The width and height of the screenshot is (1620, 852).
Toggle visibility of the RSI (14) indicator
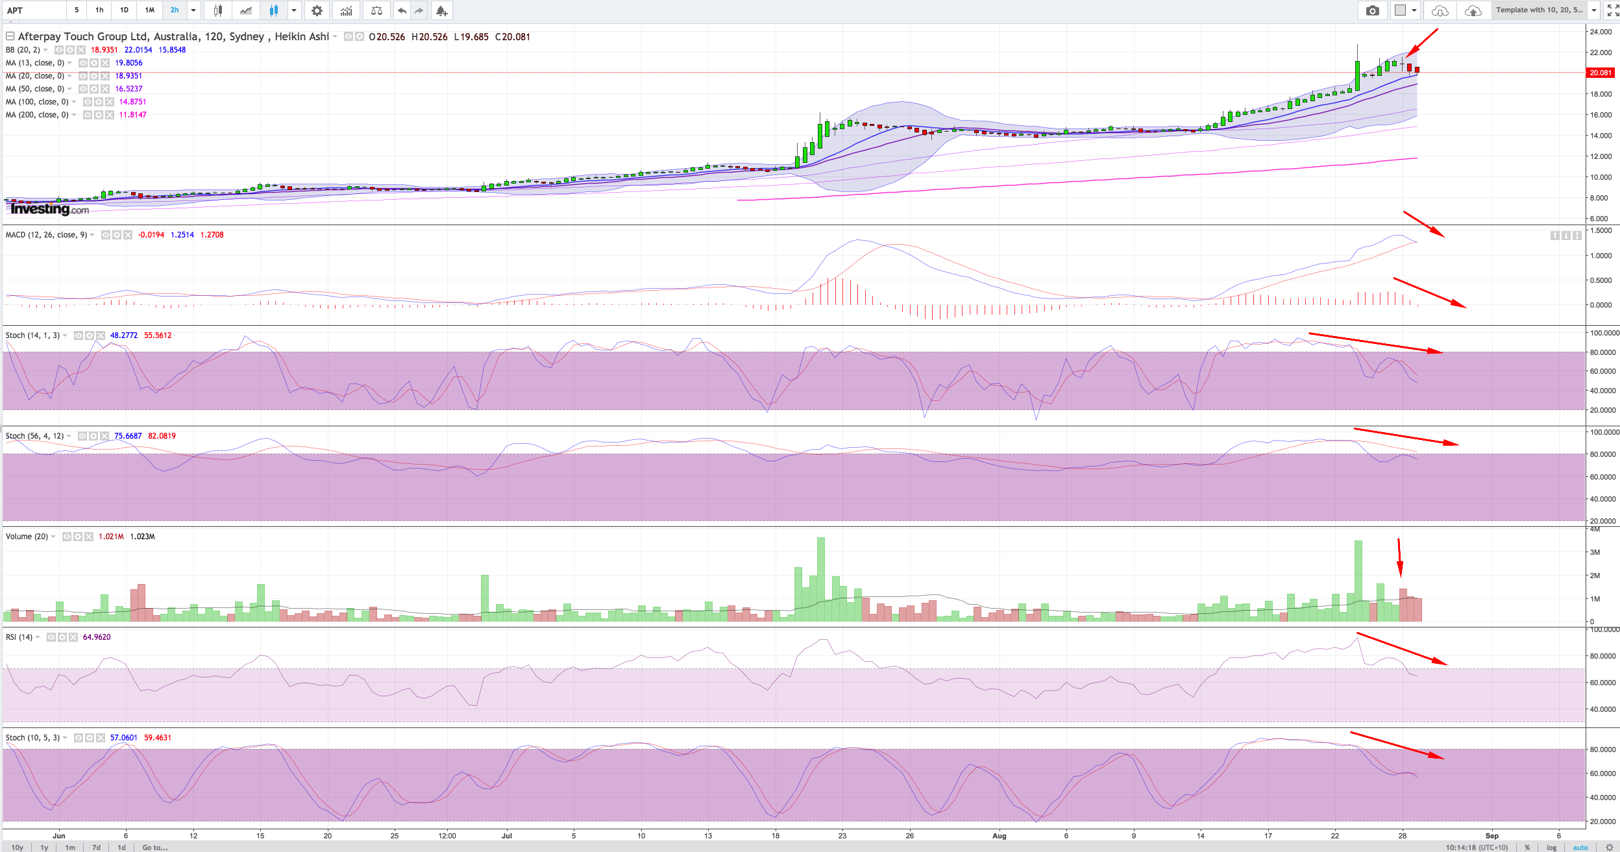point(51,637)
